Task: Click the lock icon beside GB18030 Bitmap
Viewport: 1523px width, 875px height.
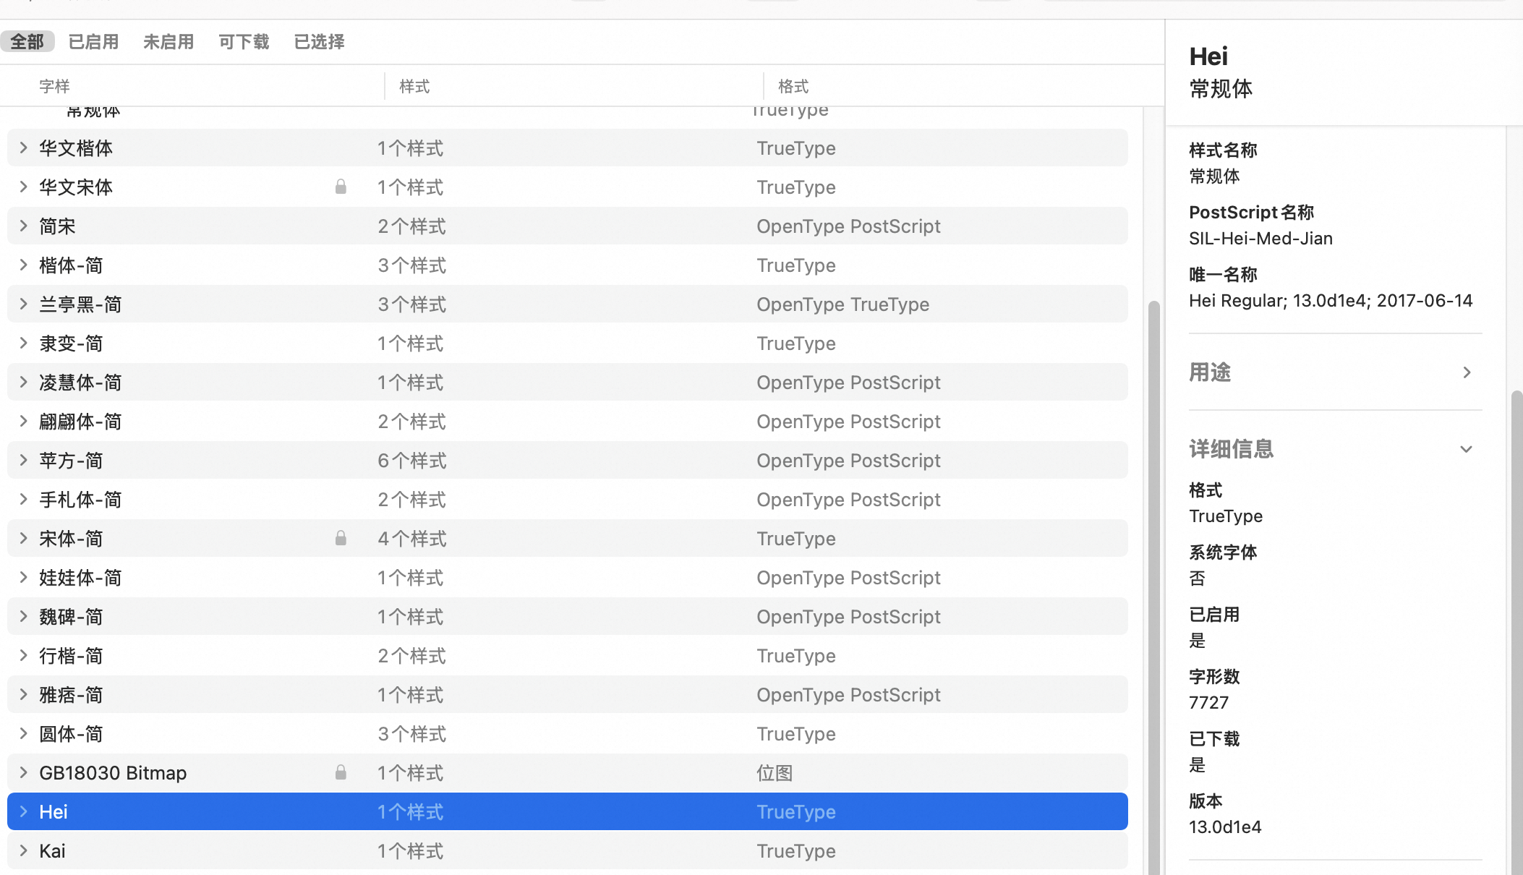Action: (341, 772)
